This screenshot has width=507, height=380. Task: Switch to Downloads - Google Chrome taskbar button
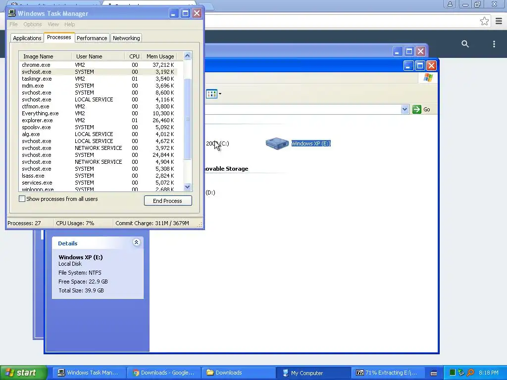(164, 373)
